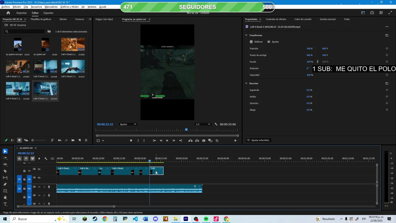
Task: Delete selected item with trash icon
Action: coord(86,140)
